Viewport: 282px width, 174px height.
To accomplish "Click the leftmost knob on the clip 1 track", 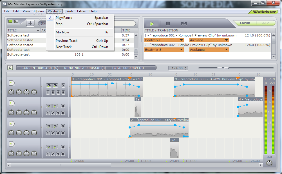I will click(11, 92).
